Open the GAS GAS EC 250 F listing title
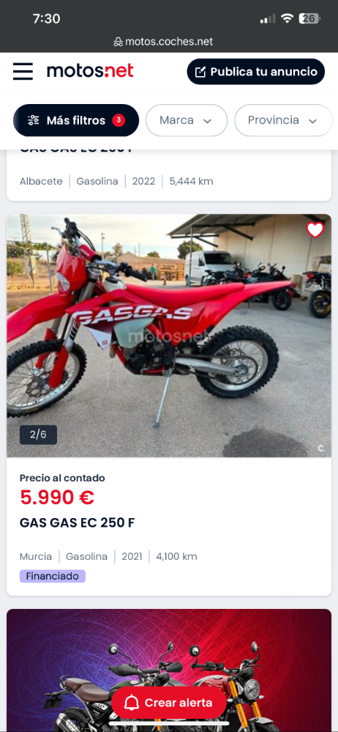This screenshot has height=732, width=338. point(77,523)
